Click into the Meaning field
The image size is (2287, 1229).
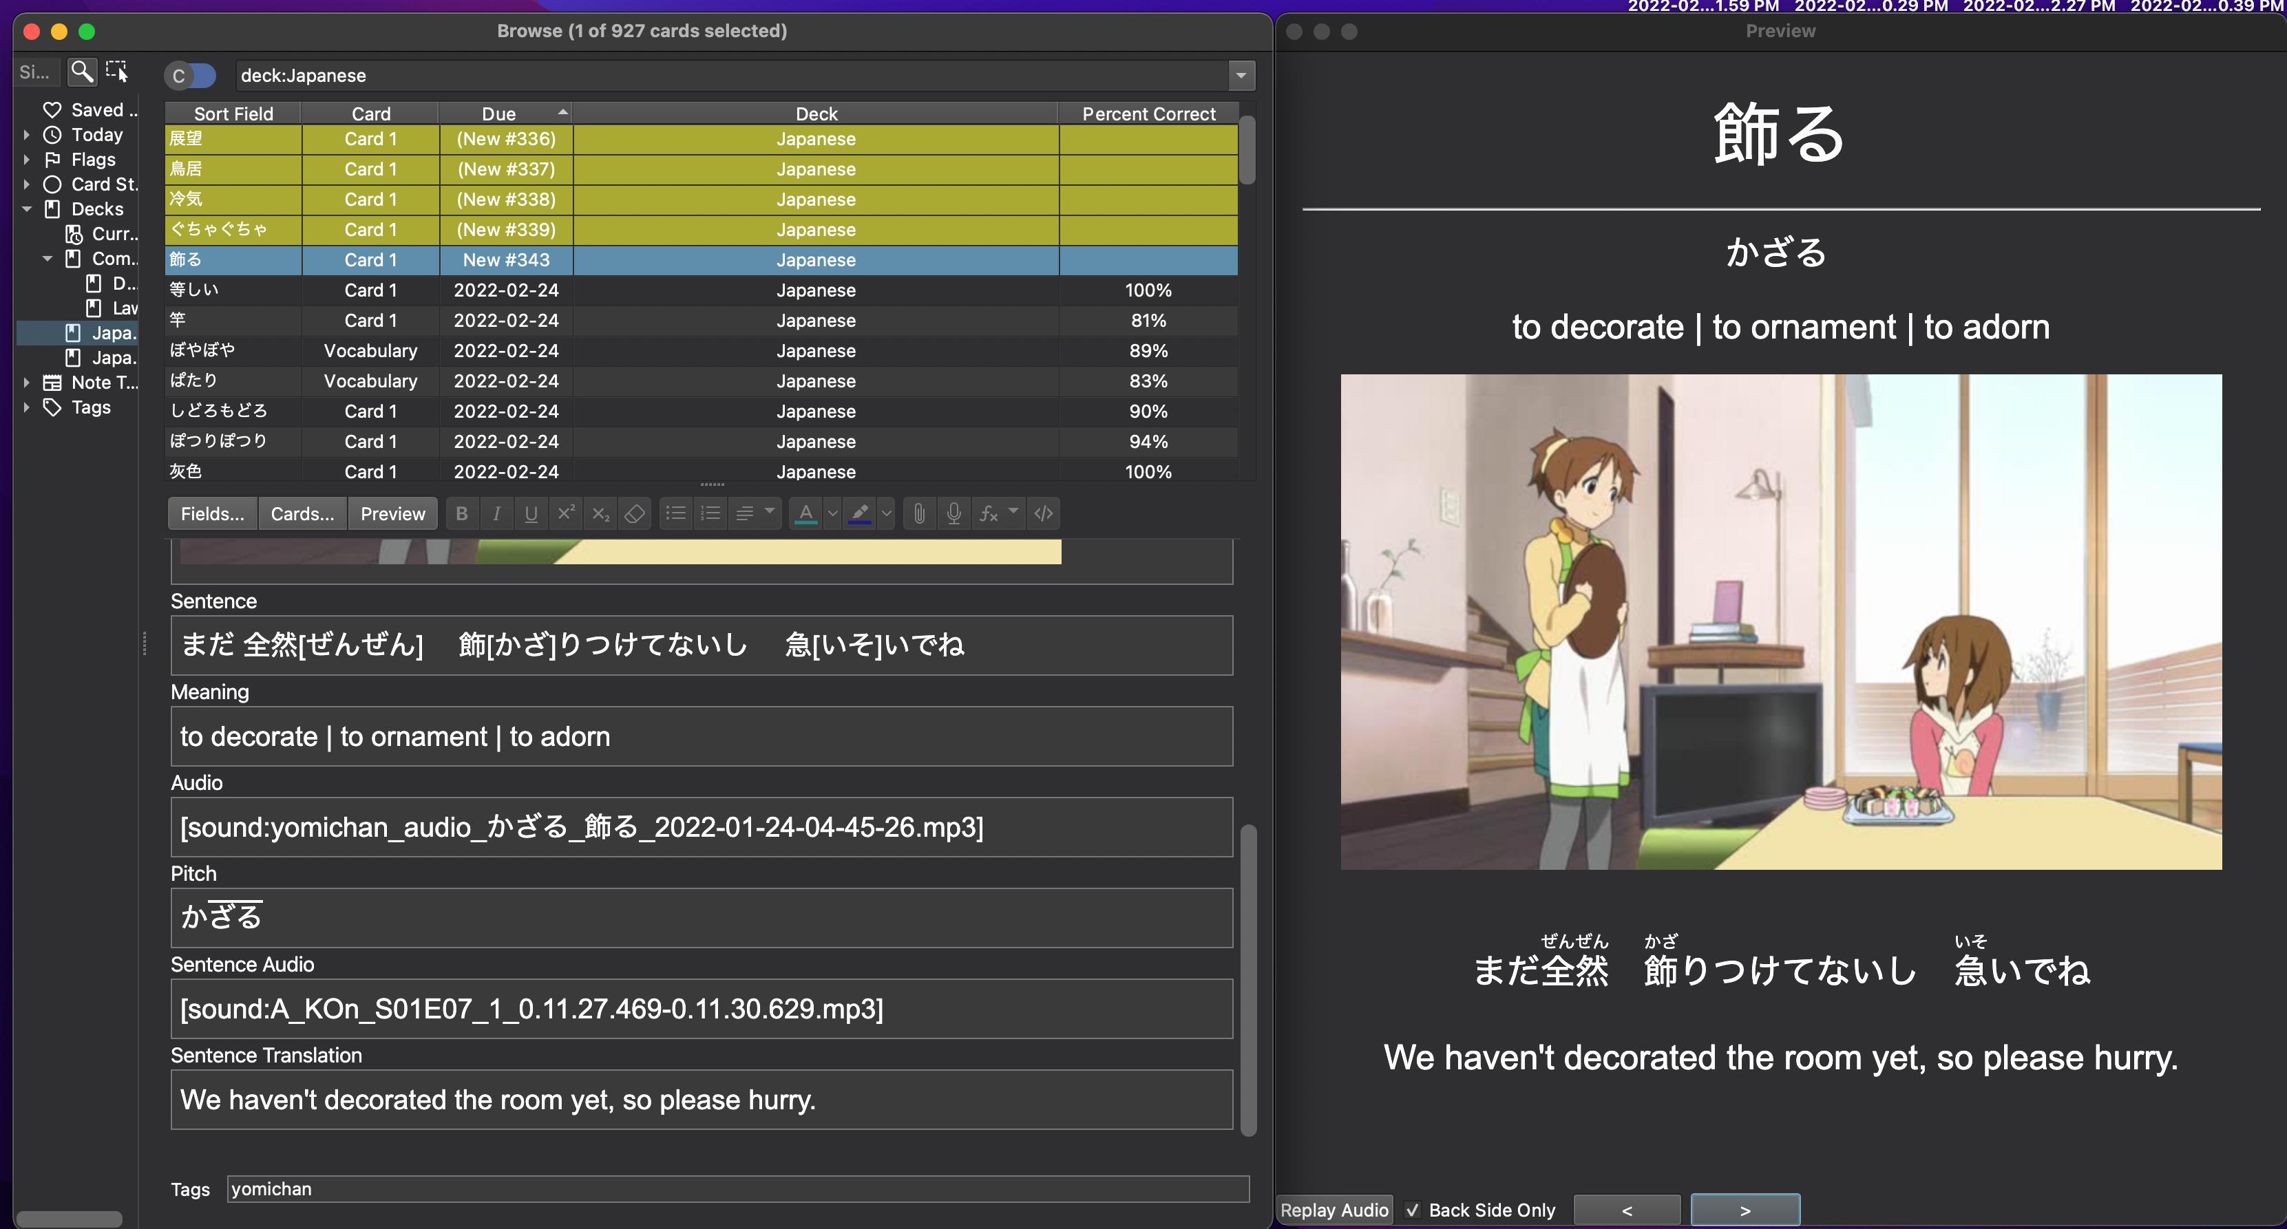(702, 736)
